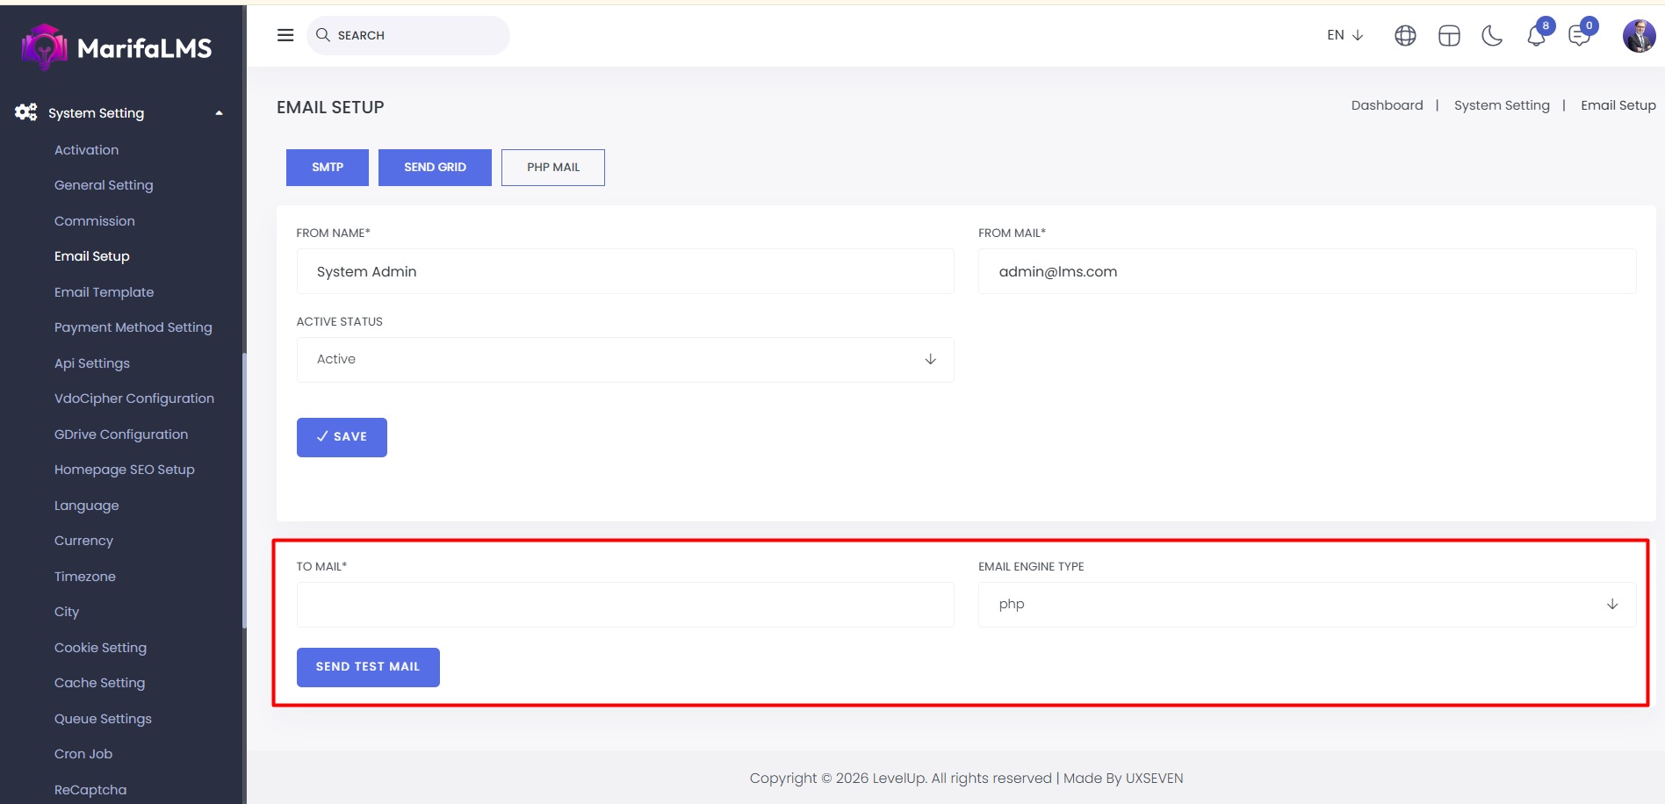Switch to the Send Grid tab
This screenshot has height=804, width=1665.
pyautogui.click(x=435, y=168)
